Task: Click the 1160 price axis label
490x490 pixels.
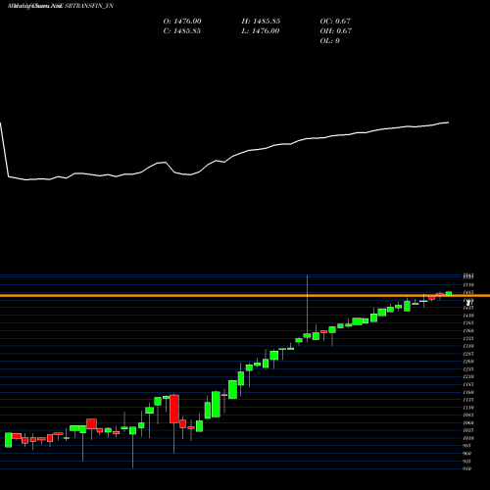Action: pos(468,392)
